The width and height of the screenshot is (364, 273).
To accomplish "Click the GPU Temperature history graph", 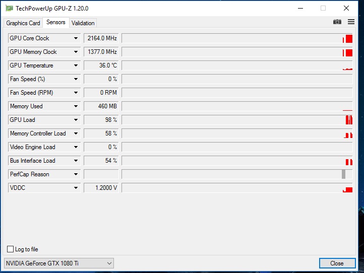I will point(237,65).
